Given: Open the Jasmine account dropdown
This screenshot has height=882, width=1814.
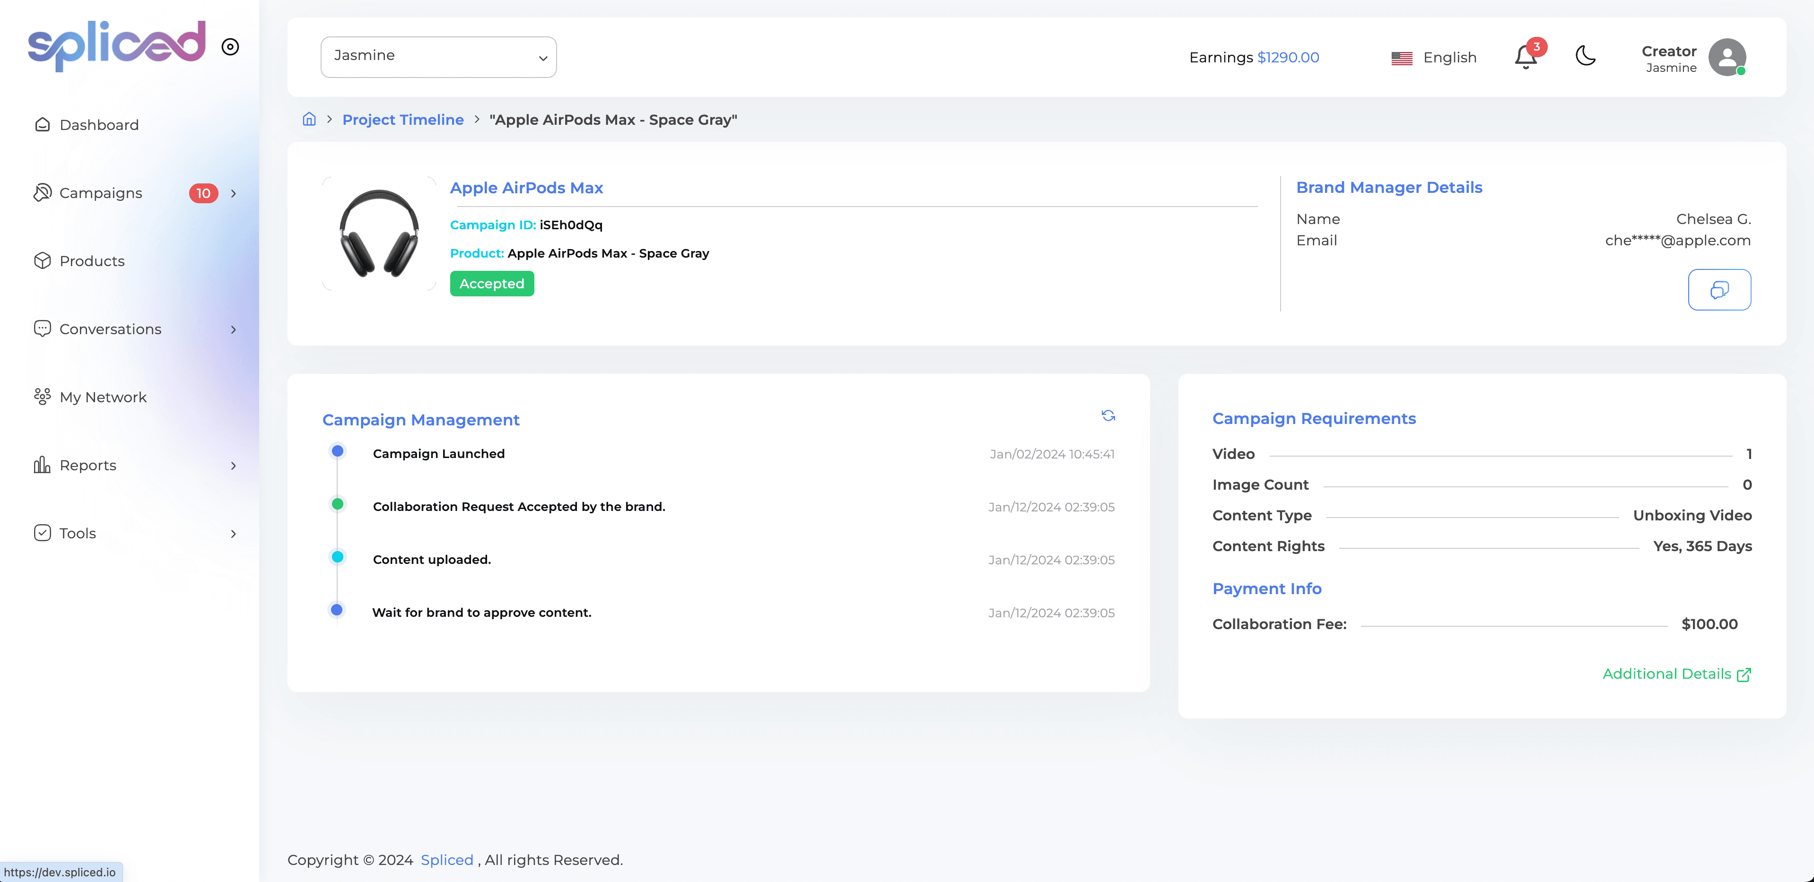Looking at the screenshot, I should tap(439, 57).
